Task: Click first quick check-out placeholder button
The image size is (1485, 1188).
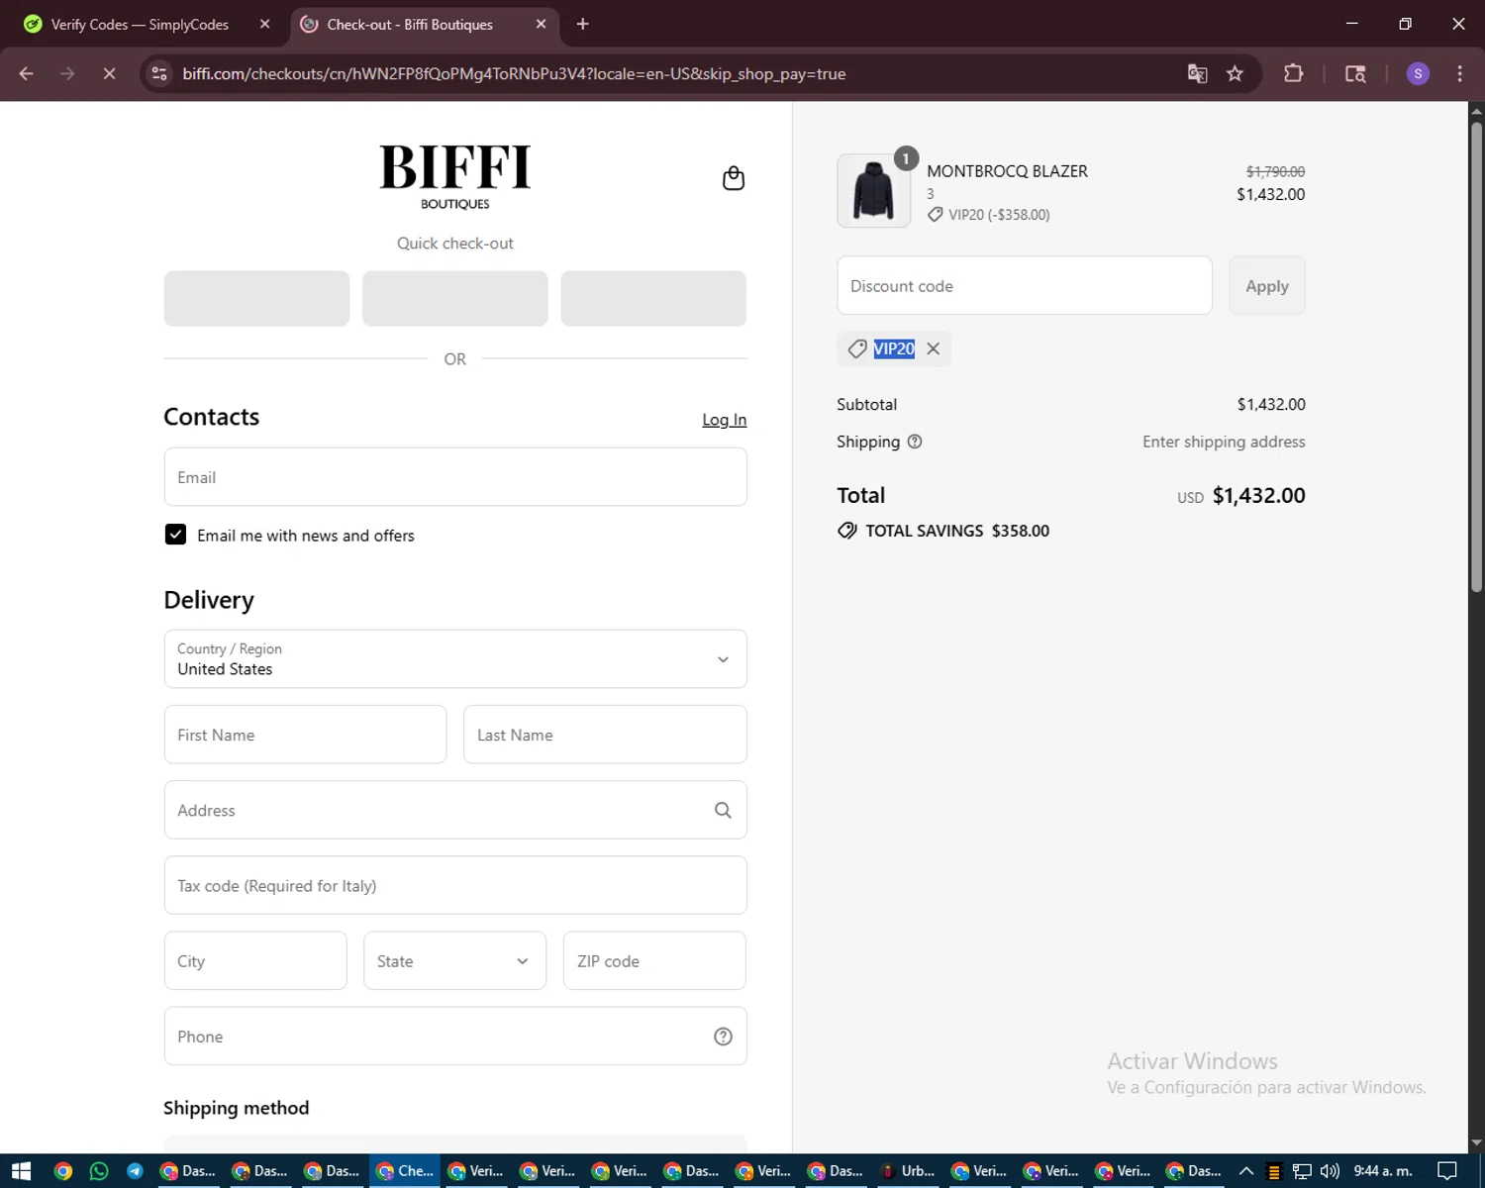Action: coord(256,298)
